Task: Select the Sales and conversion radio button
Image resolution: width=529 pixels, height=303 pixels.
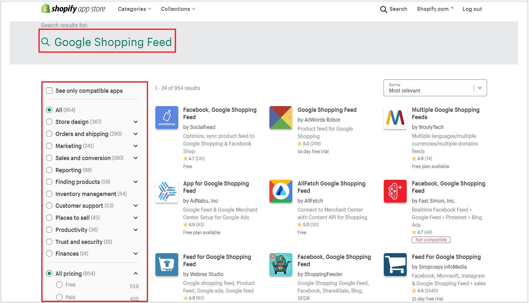Action: (x=49, y=158)
